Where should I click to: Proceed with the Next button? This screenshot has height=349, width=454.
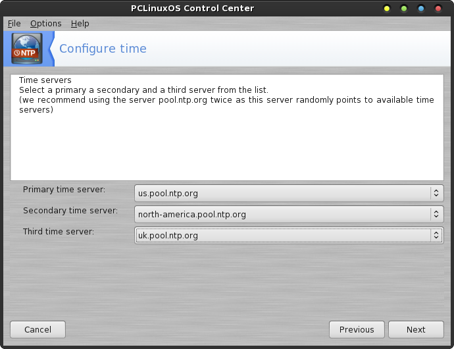tap(416, 330)
